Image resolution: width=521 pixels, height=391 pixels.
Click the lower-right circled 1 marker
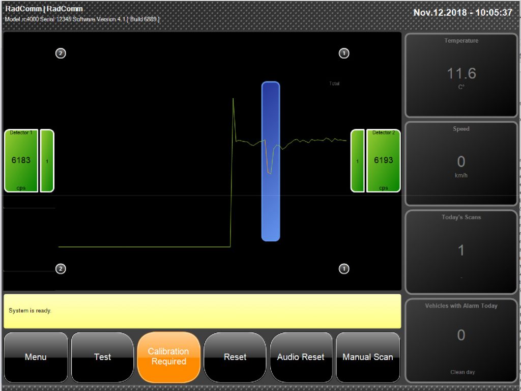coord(344,269)
